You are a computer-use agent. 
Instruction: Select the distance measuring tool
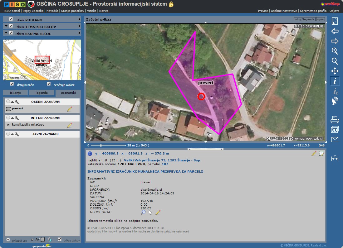[335, 158]
